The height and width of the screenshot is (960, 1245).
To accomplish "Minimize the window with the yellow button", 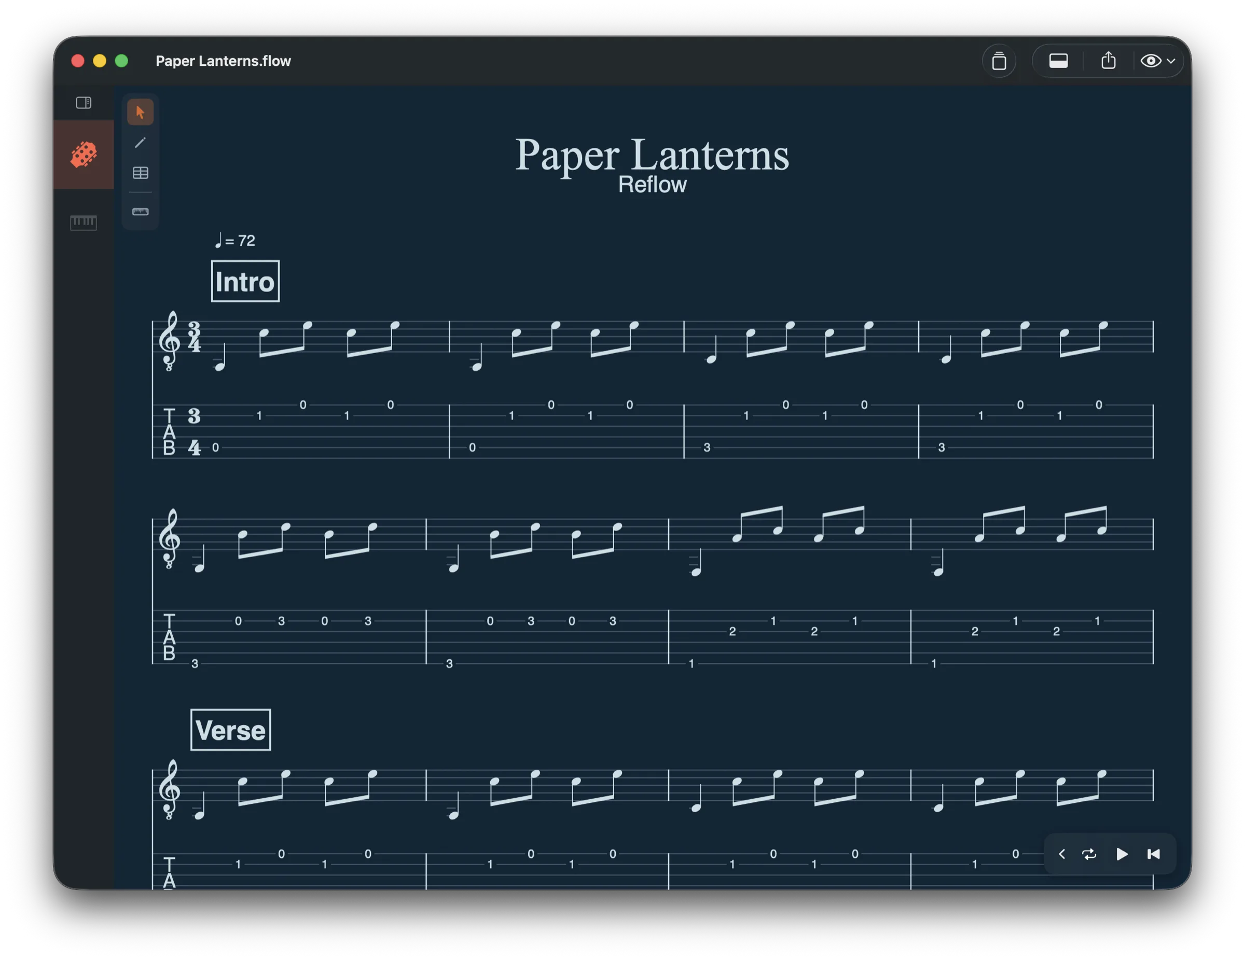I will pyautogui.click(x=100, y=61).
